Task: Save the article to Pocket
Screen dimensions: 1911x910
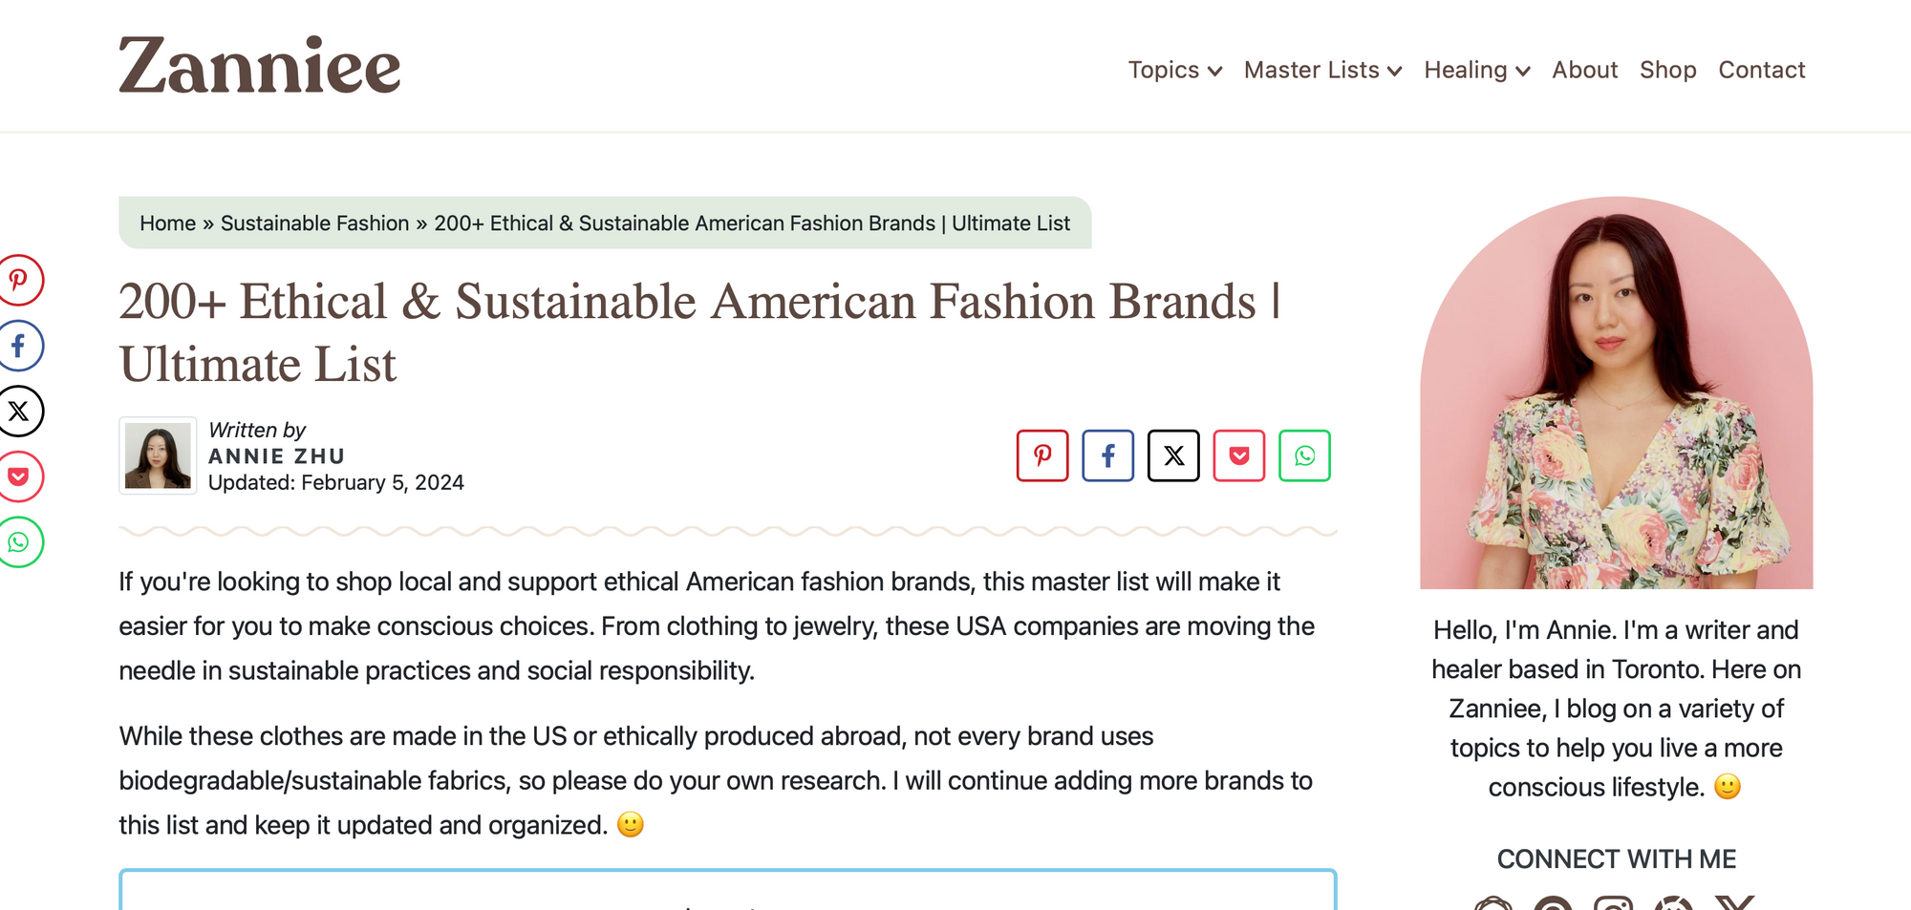Action: point(1238,455)
